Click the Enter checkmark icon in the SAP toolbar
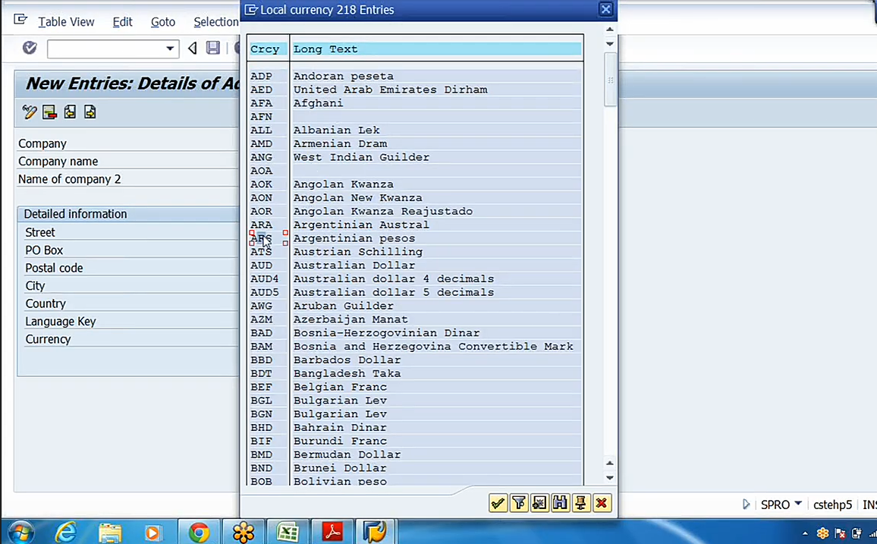Image resolution: width=877 pixels, height=544 pixels. 30,48
